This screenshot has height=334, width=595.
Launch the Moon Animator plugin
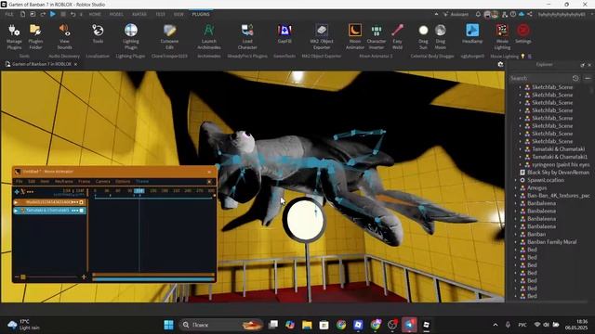click(x=355, y=36)
